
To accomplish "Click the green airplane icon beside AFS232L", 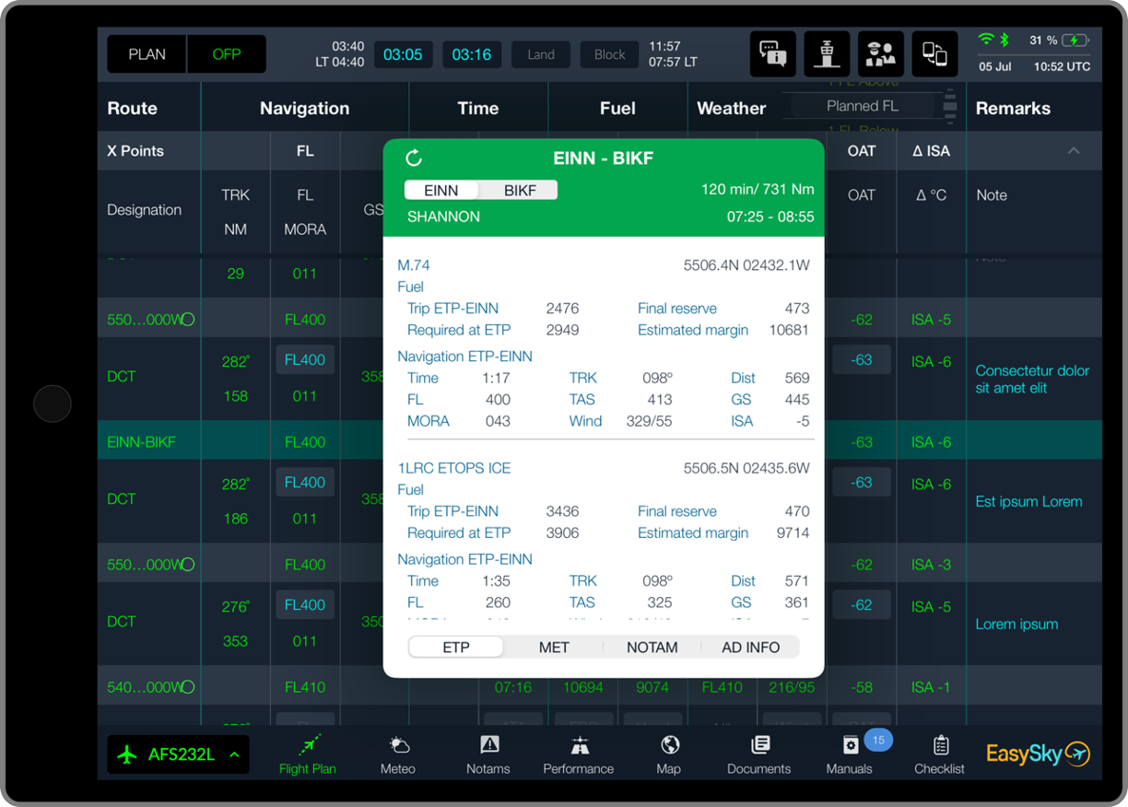I will 127,754.
